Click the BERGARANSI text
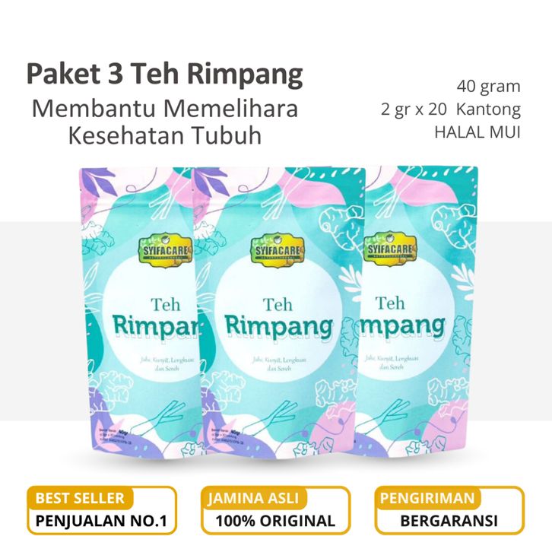 [x=449, y=521]
